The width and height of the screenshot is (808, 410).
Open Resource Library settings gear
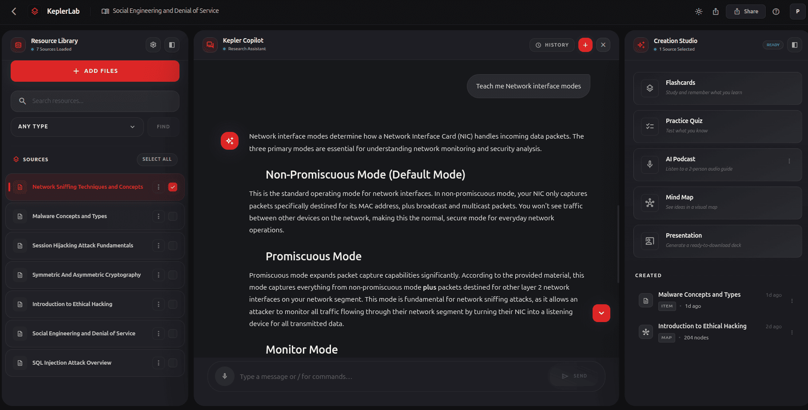153,45
